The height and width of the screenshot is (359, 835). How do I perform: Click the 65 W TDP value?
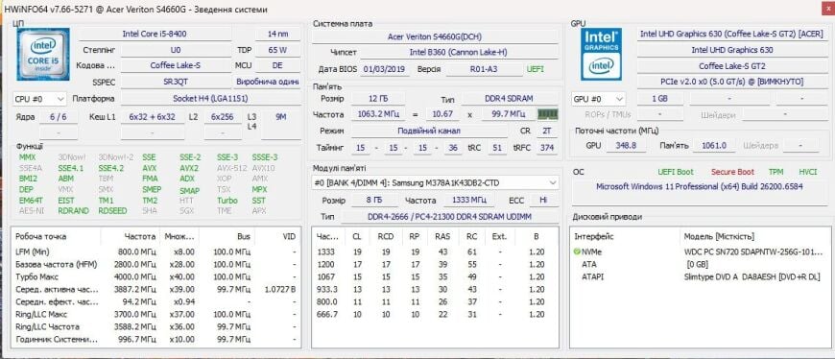point(278,50)
